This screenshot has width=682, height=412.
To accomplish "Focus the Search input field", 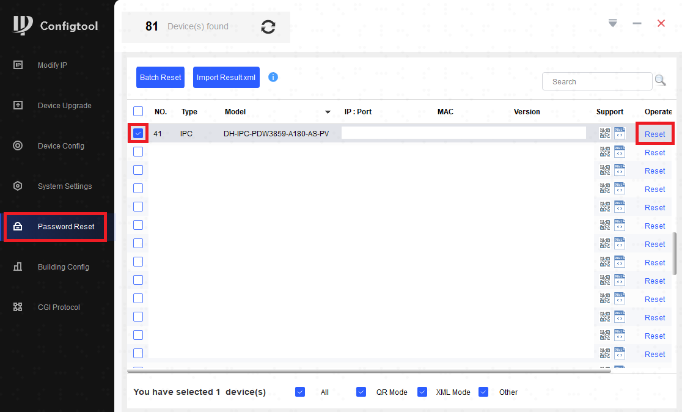I will coord(596,81).
